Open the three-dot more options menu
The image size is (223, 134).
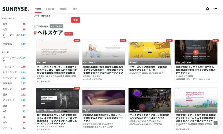point(215,9)
